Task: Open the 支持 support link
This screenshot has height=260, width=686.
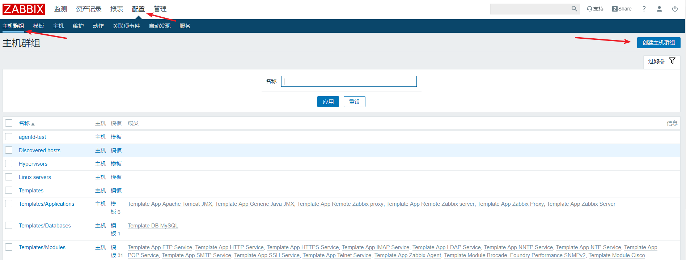Action: [x=595, y=9]
